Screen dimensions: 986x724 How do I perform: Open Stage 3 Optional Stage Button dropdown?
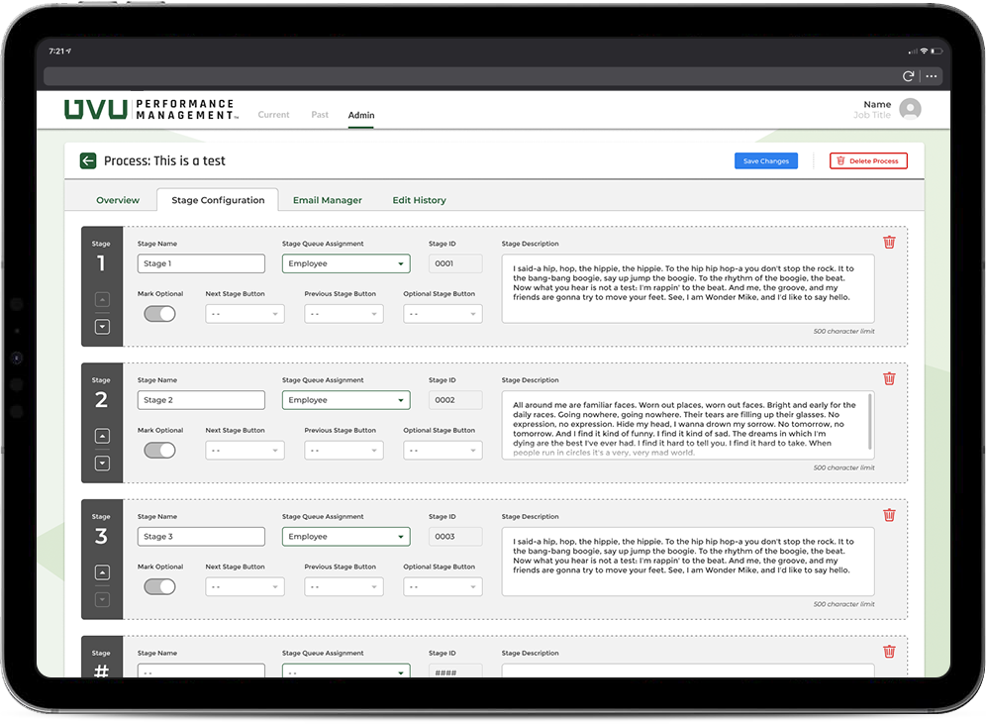tap(443, 587)
